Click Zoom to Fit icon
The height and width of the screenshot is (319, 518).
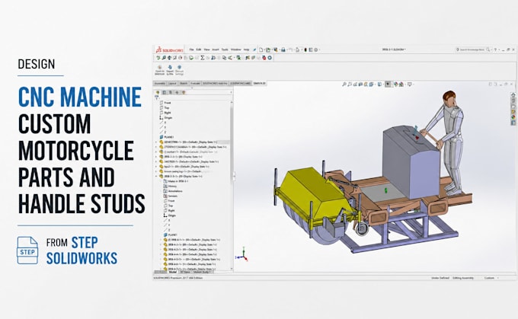(344, 85)
